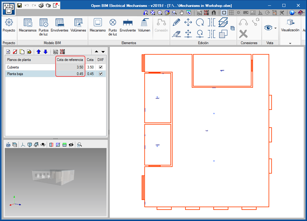
Task: Click the Conexiones group label
Action: pos(249,43)
